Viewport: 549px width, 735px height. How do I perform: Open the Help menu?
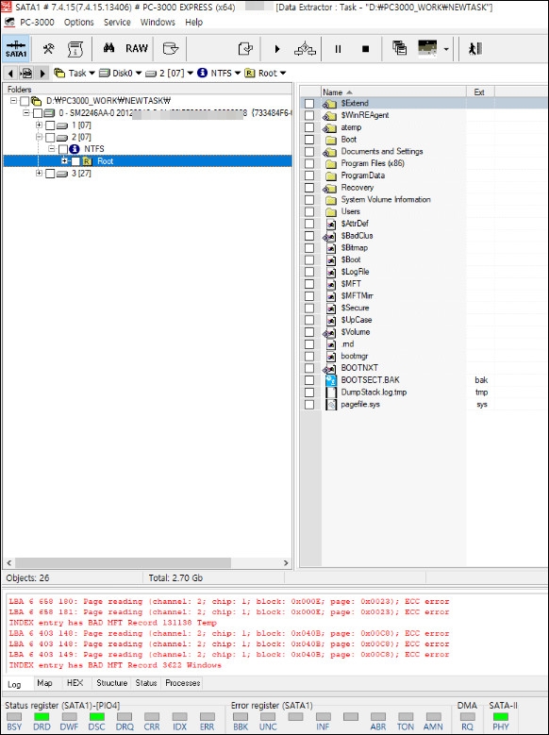[x=193, y=22]
